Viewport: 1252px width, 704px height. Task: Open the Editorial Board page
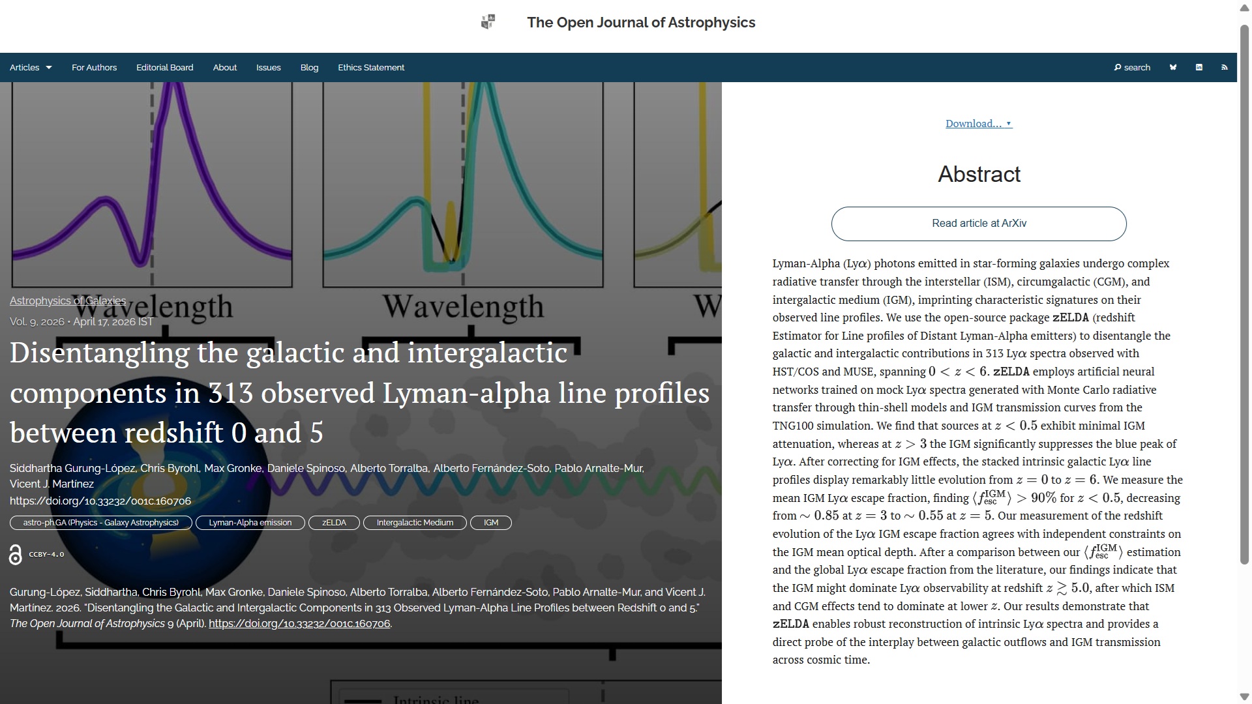[164, 67]
